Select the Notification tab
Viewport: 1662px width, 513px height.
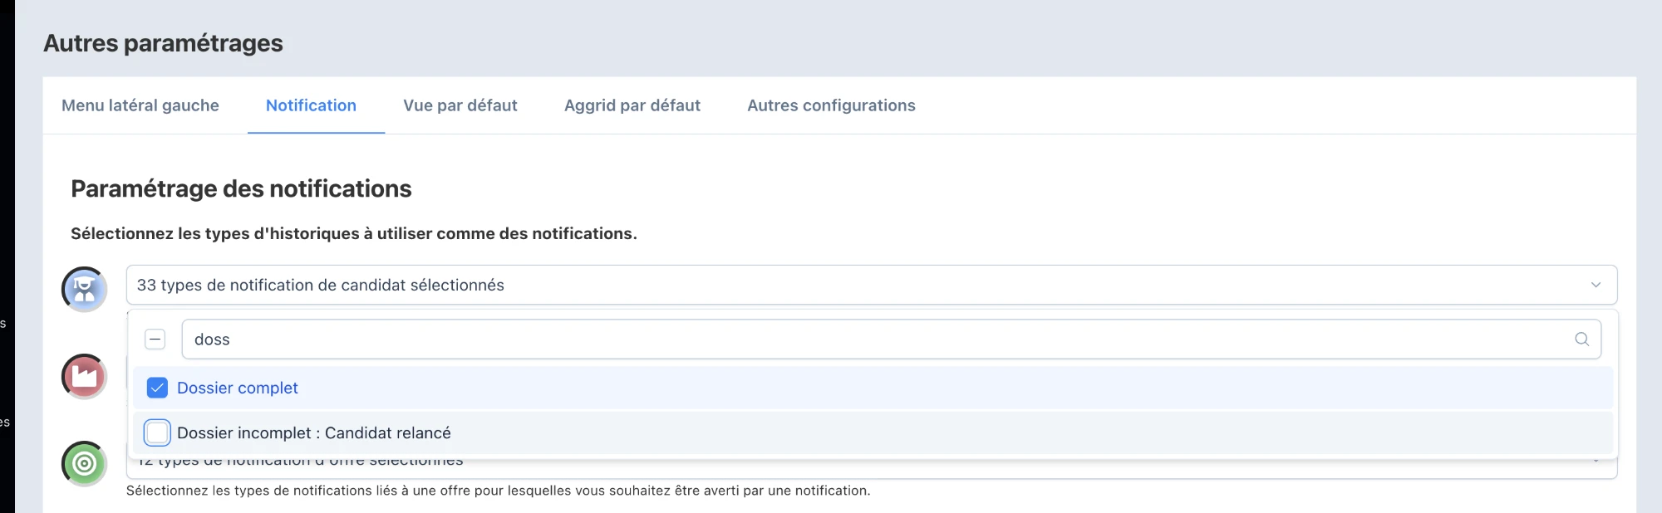click(x=311, y=105)
